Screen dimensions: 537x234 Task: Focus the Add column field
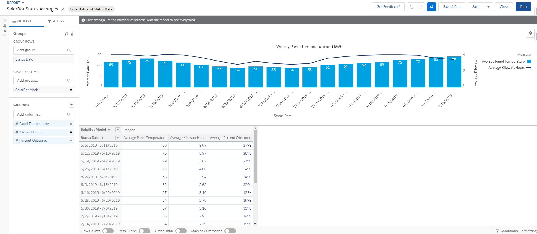pyautogui.click(x=44, y=114)
